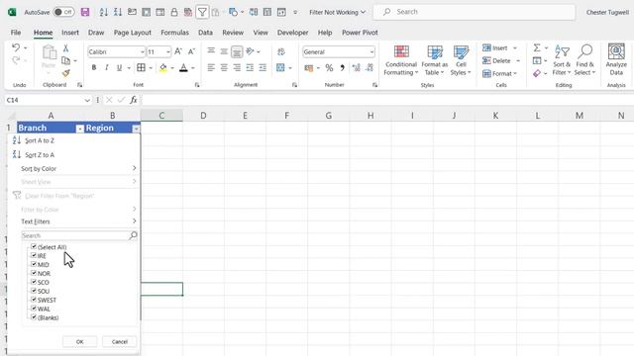
Task: Open Find & Select menu
Action: click(584, 60)
